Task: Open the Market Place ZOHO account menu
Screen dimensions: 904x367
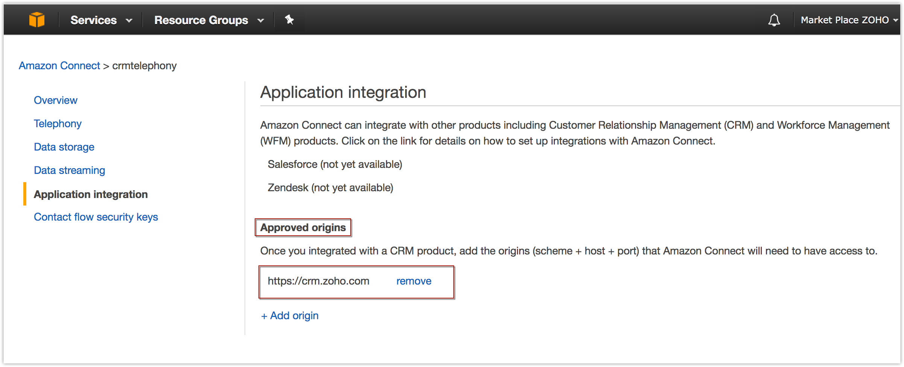Action: click(x=849, y=20)
